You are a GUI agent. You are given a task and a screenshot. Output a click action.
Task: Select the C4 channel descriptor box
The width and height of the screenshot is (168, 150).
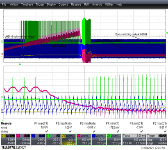[53, 139]
